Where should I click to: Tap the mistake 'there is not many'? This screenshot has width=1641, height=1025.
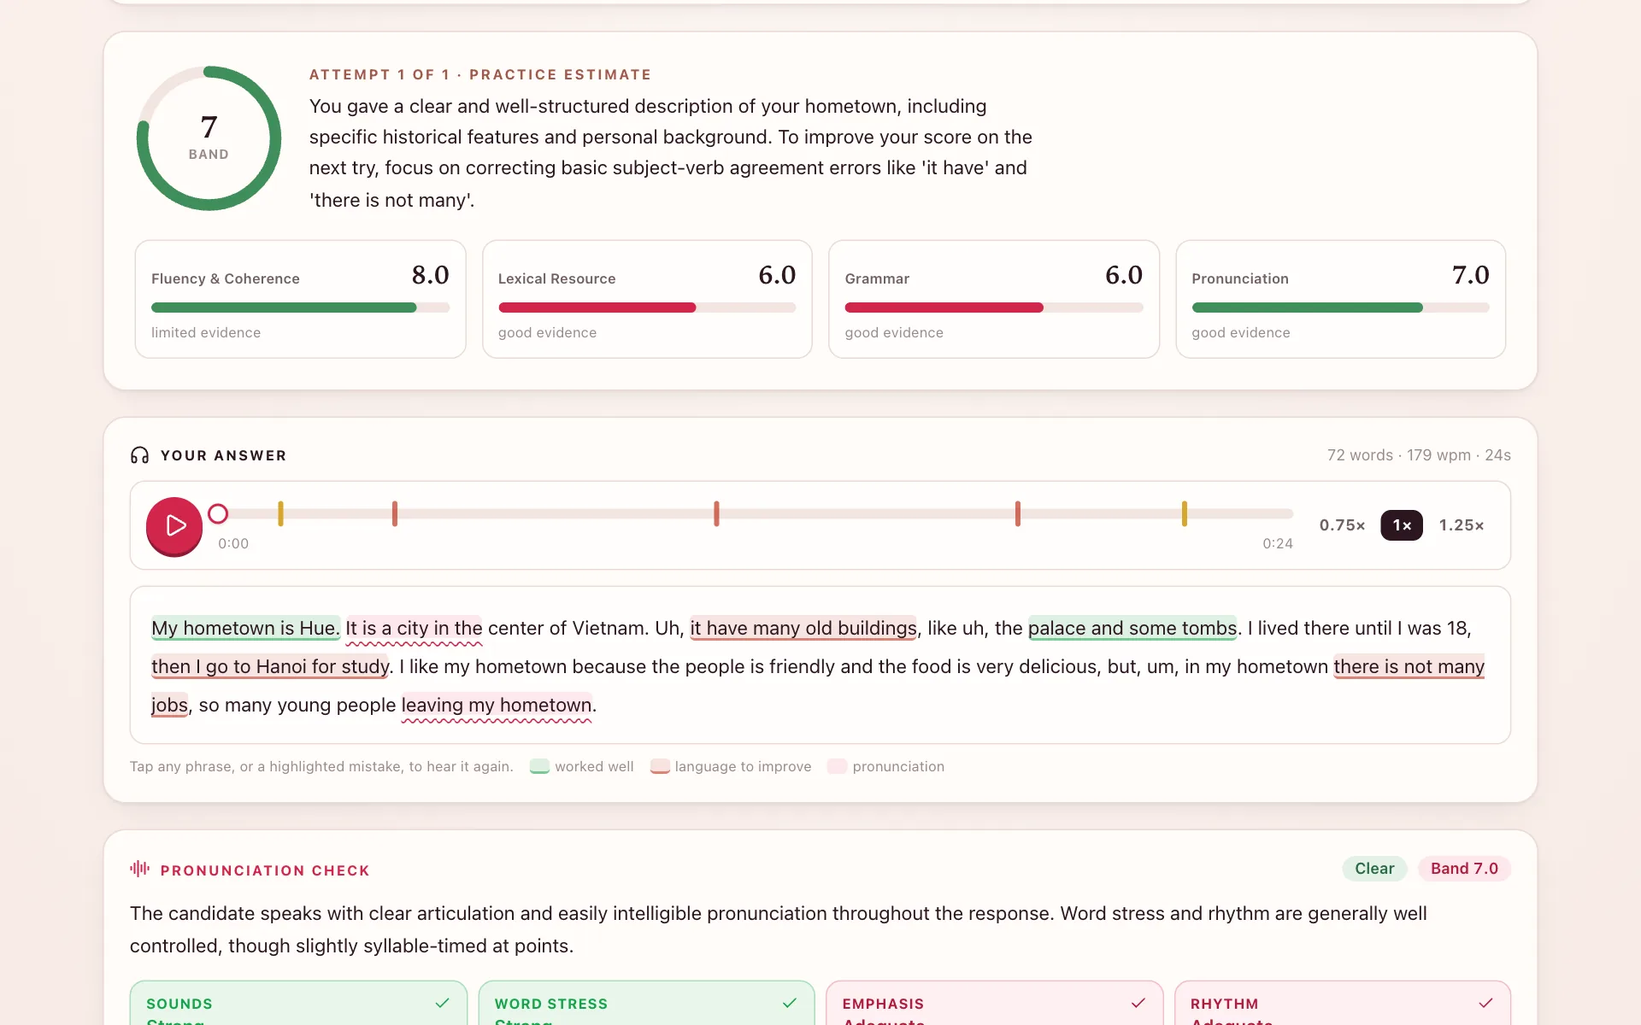(1409, 667)
